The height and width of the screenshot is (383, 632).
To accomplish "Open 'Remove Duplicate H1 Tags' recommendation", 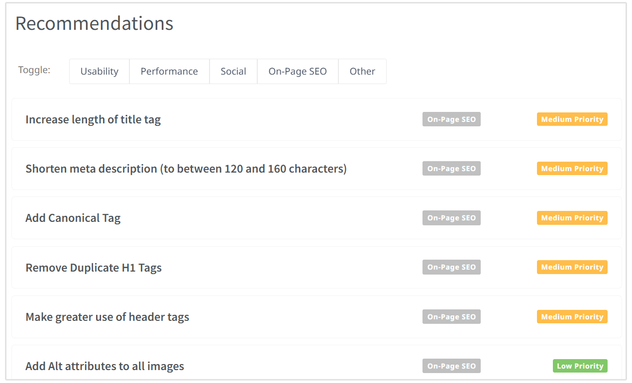I will pos(94,268).
